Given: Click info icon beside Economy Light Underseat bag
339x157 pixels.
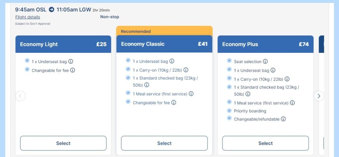Looking at the screenshot, I should 71,62.
